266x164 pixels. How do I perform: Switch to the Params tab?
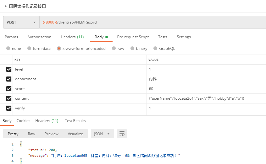coord(11,37)
